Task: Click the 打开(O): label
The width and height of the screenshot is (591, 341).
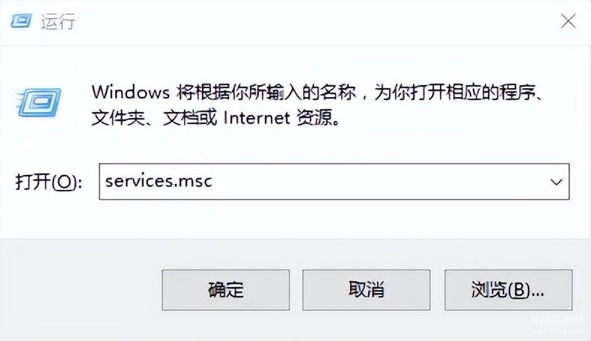Action: [49, 182]
